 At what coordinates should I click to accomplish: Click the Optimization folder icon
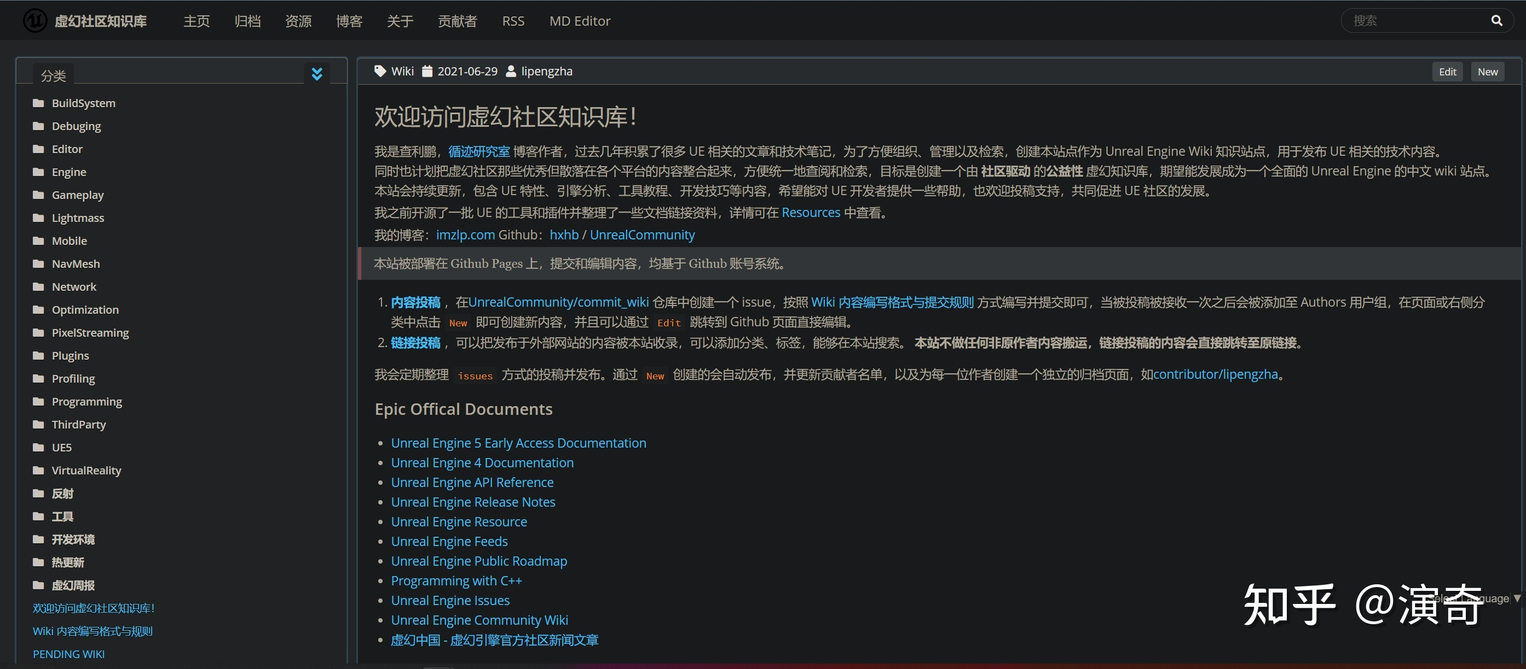click(x=38, y=309)
